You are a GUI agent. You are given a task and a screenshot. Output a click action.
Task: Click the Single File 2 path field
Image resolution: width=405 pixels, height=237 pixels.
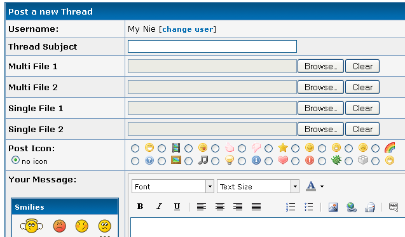point(212,129)
